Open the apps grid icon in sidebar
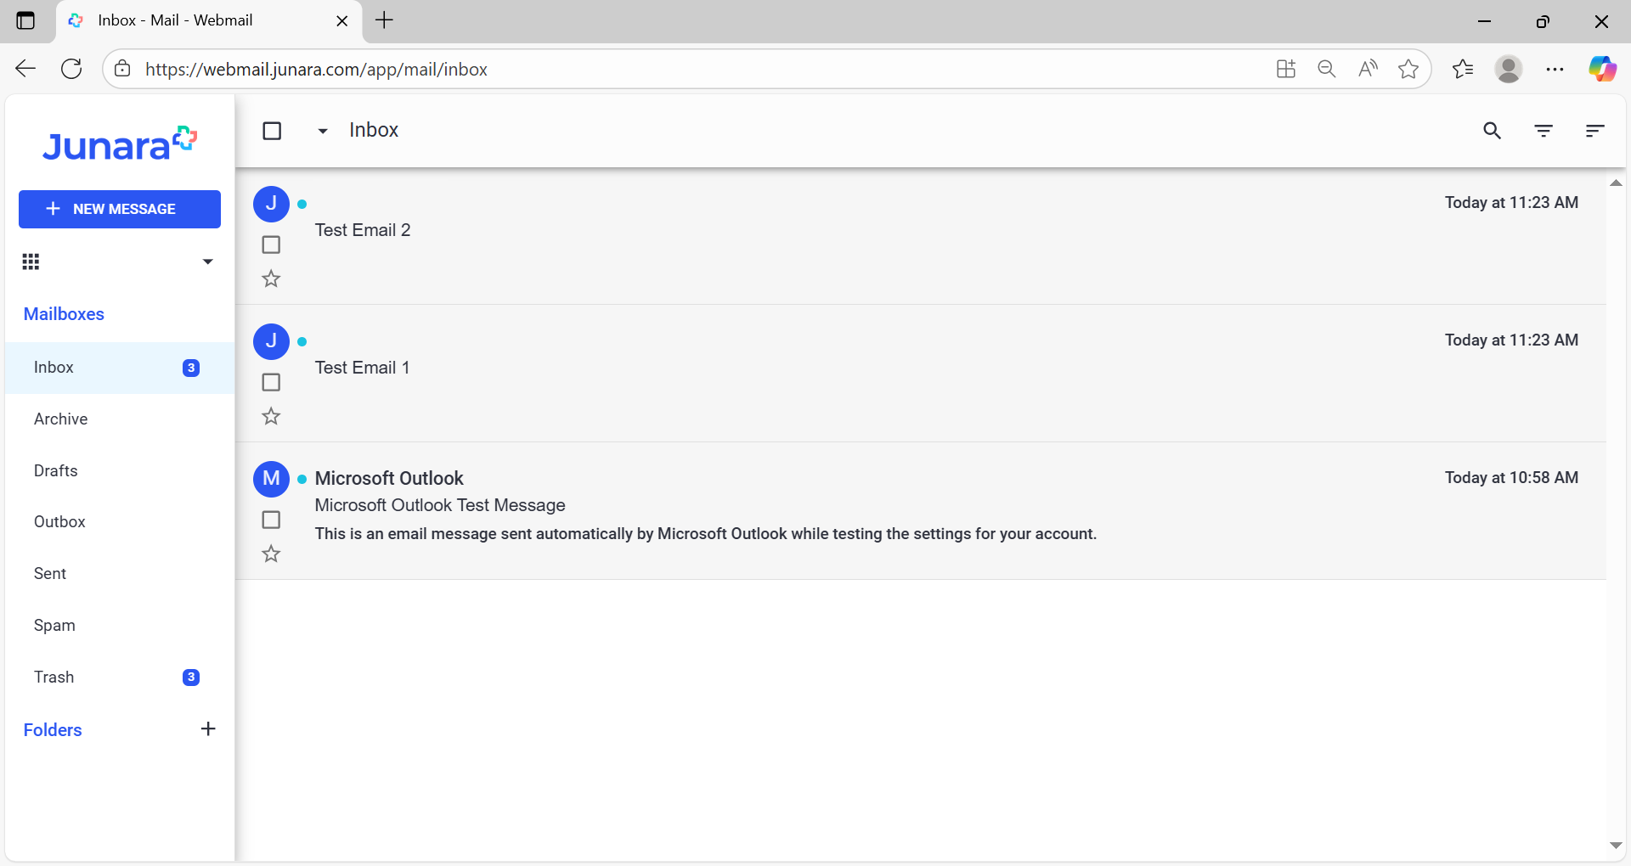The image size is (1631, 866). 31,261
